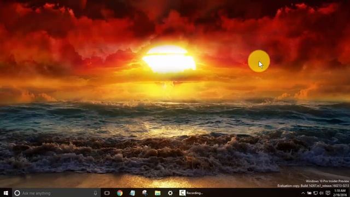Viewport: 350px width, 197px height.
Task: Open the Windows Start menu
Action: (x=6, y=193)
